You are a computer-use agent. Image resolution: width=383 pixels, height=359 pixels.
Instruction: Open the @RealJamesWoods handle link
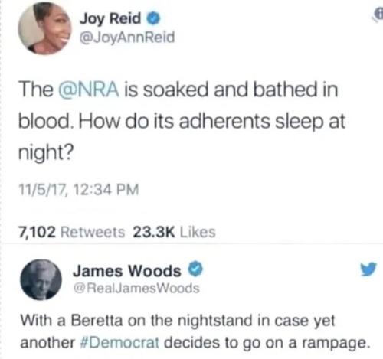pos(136,288)
